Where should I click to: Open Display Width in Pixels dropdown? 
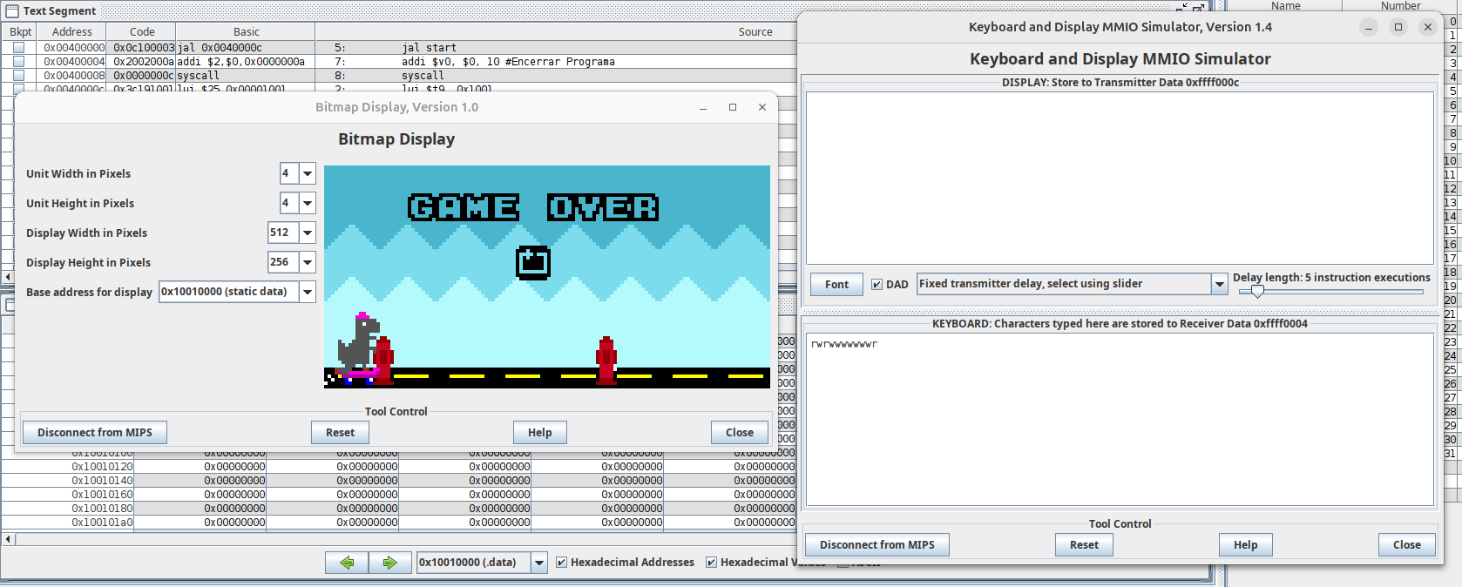coord(308,233)
